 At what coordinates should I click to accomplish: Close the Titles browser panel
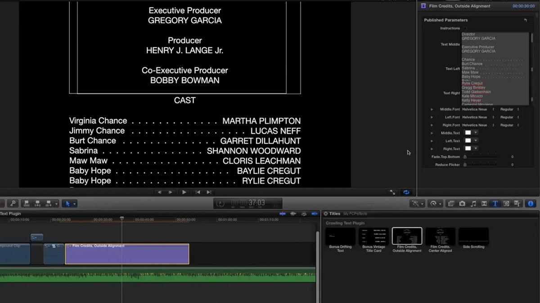pyautogui.click(x=326, y=214)
